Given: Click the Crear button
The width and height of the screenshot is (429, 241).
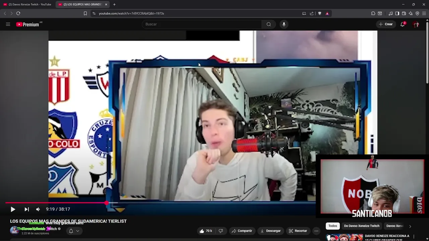Looking at the screenshot, I should (x=386, y=24).
